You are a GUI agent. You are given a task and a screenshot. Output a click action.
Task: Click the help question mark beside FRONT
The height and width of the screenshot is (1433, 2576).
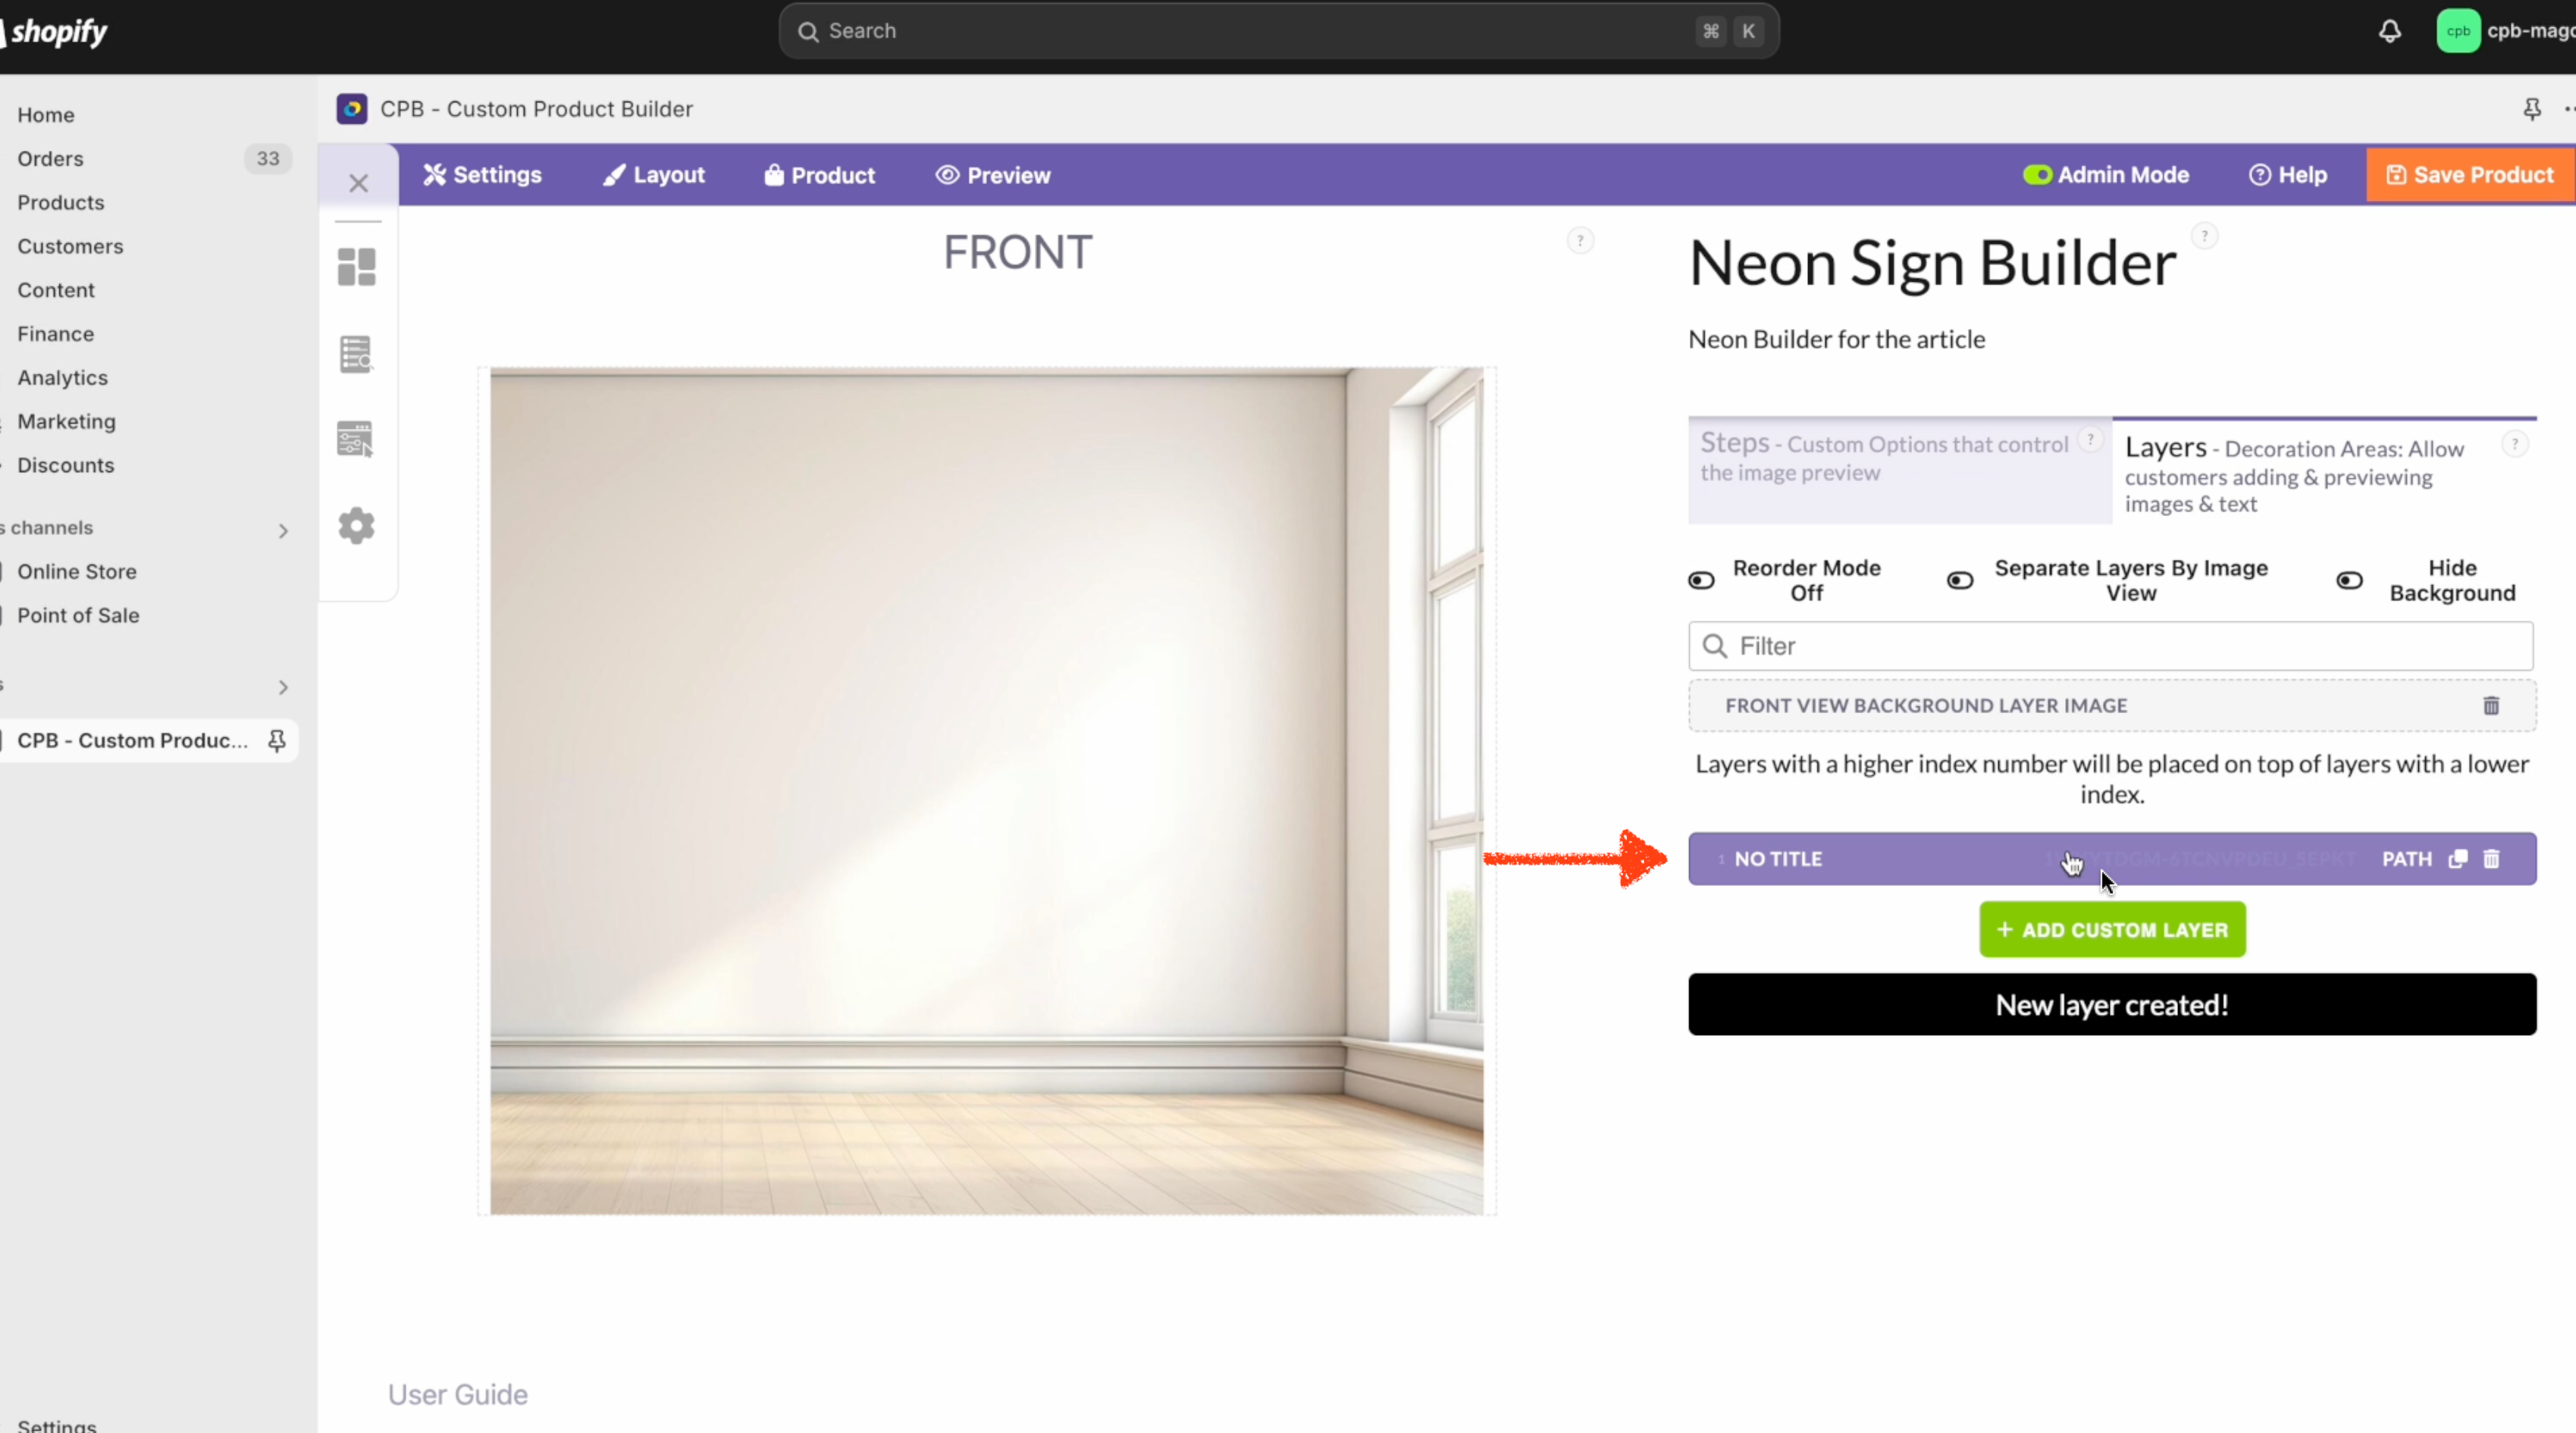coord(1580,239)
